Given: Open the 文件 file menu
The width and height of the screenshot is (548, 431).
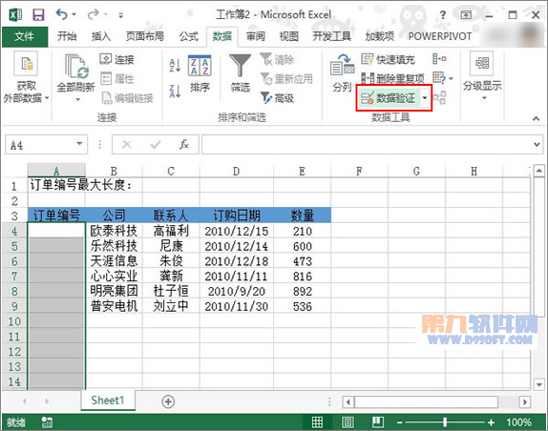Looking at the screenshot, I should click(25, 36).
